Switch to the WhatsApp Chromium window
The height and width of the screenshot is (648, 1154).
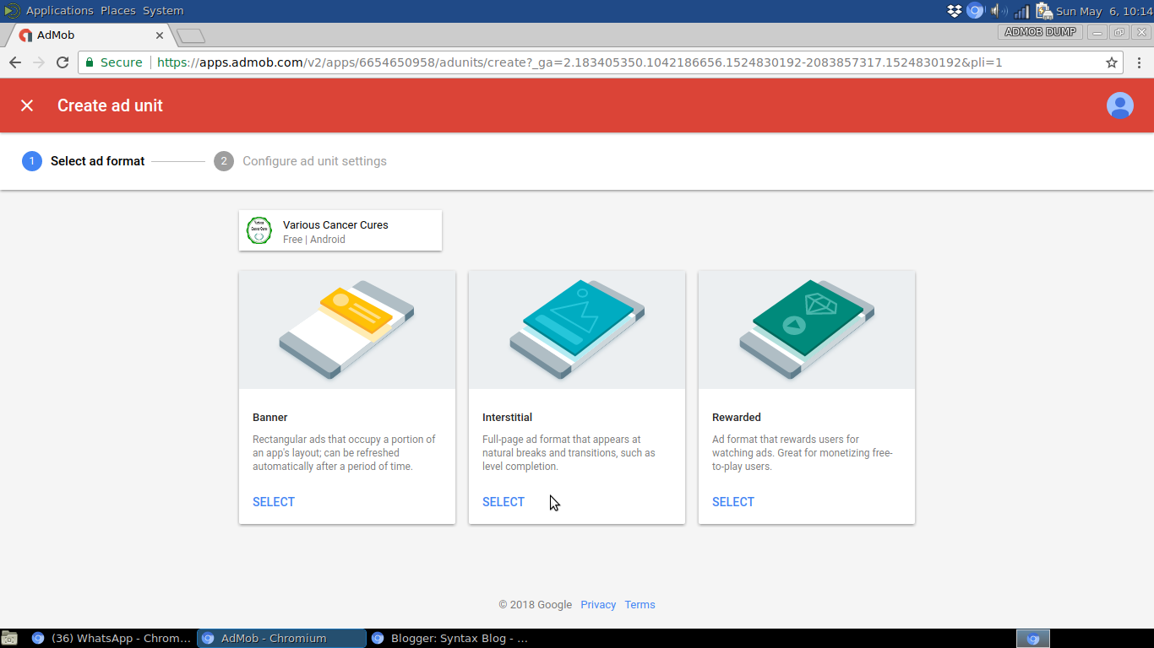pyautogui.click(x=111, y=639)
